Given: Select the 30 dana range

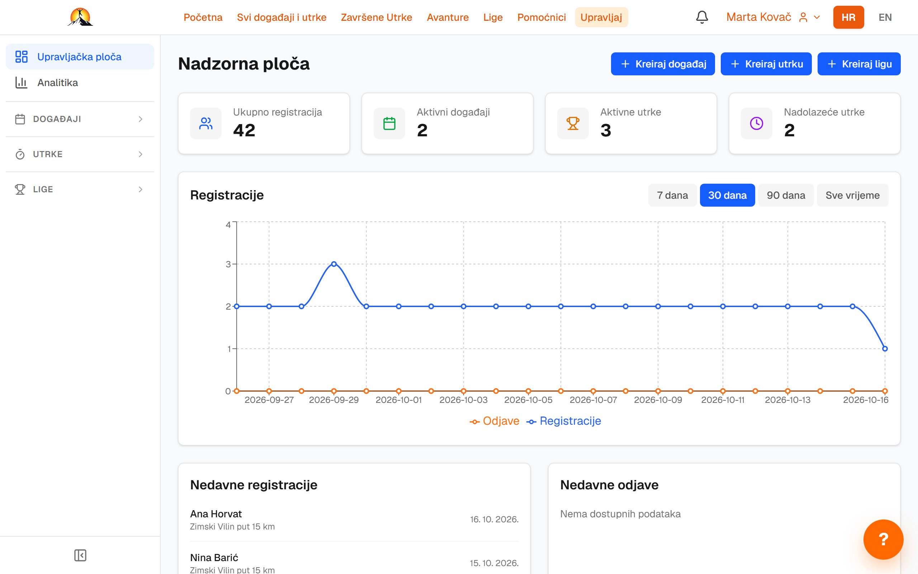Looking at the screenshot, I should [x=727, y=195].
